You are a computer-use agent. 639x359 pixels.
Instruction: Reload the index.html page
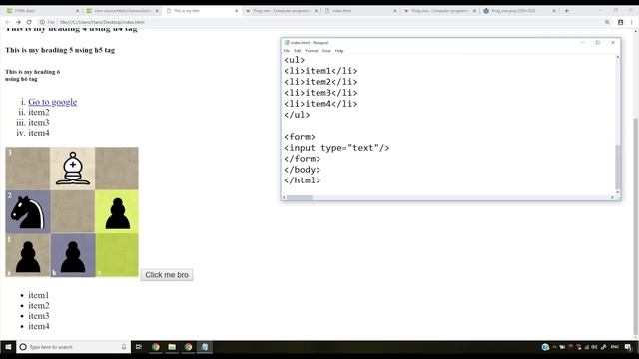tap(29, 22)
